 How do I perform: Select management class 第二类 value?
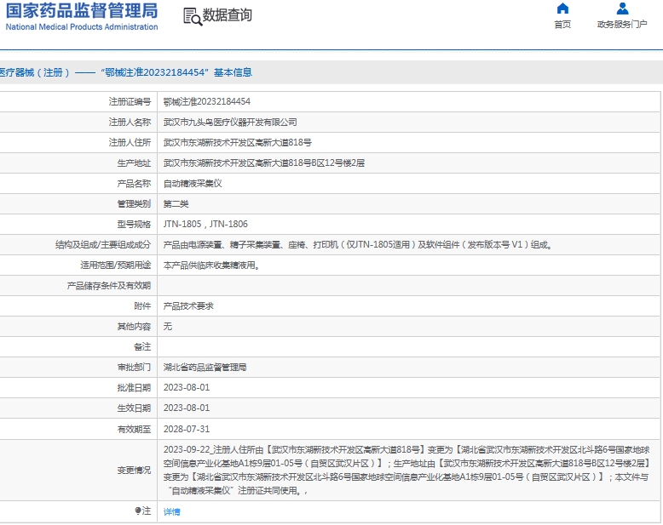pos(176,204)
